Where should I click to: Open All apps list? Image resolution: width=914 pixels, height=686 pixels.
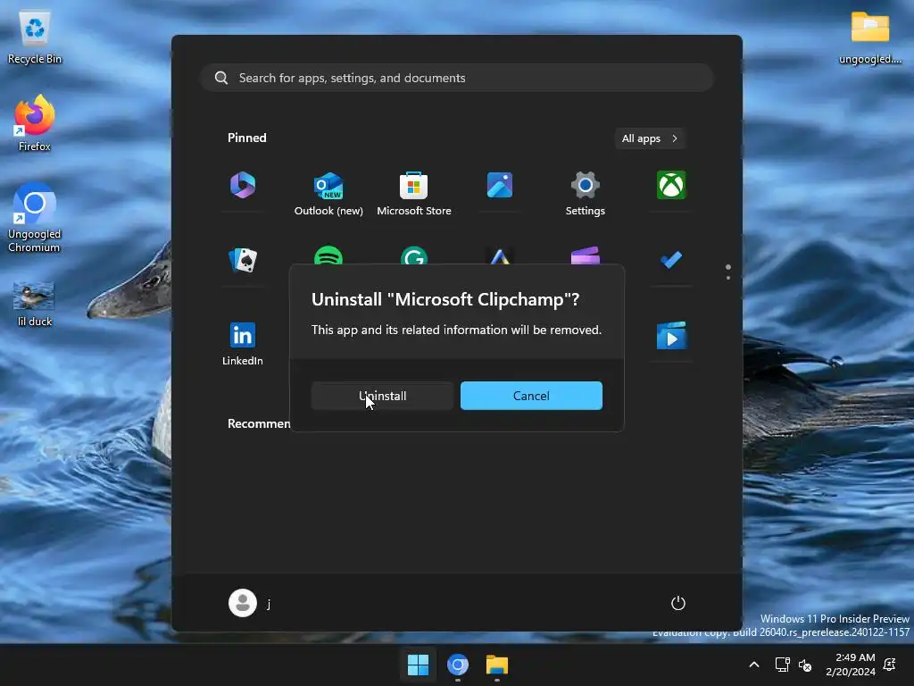point(650,138)
